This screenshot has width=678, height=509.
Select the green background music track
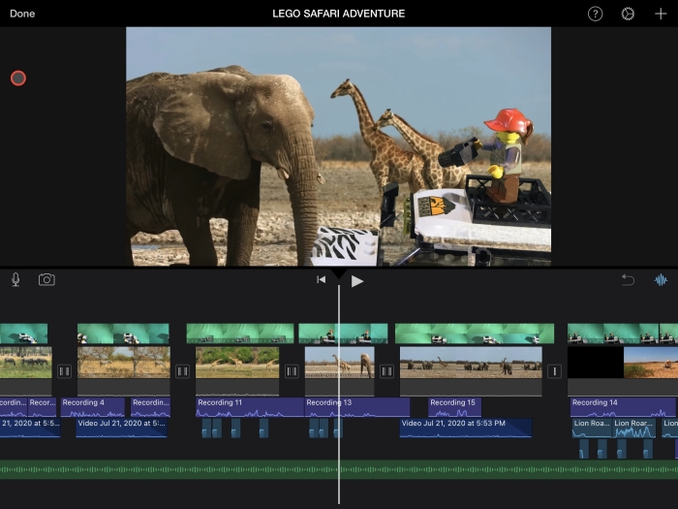tap(339, 470)
